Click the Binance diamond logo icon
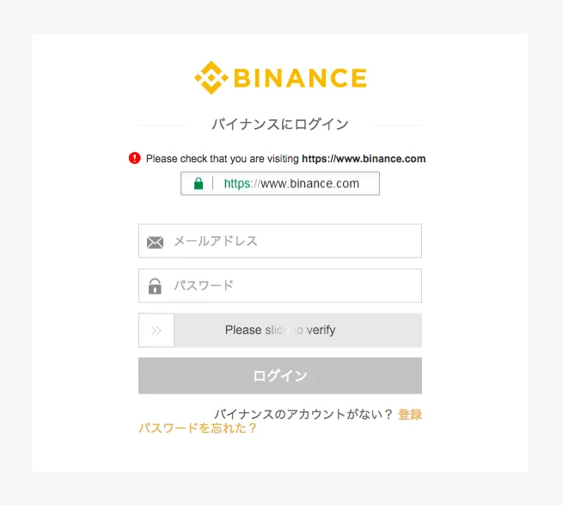This screenshot has height=505, width=563. coord(211,78)
